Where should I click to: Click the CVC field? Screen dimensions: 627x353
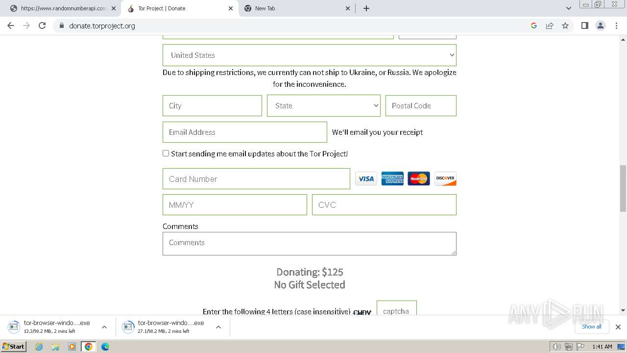click(x=384, y=205)
